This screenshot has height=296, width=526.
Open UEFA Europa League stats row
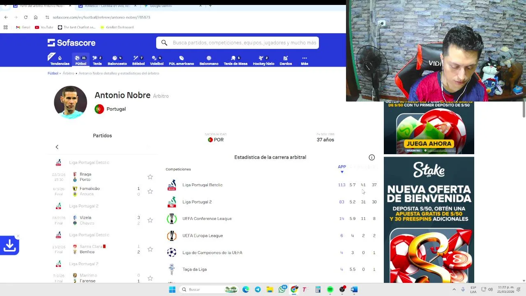pos(271,236)
